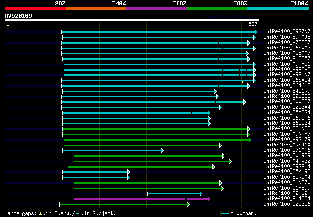Open hit UniRef100_A7QQE7
Image resolution: width=313 pixels, height=217 pixels.
pos(287,42)
